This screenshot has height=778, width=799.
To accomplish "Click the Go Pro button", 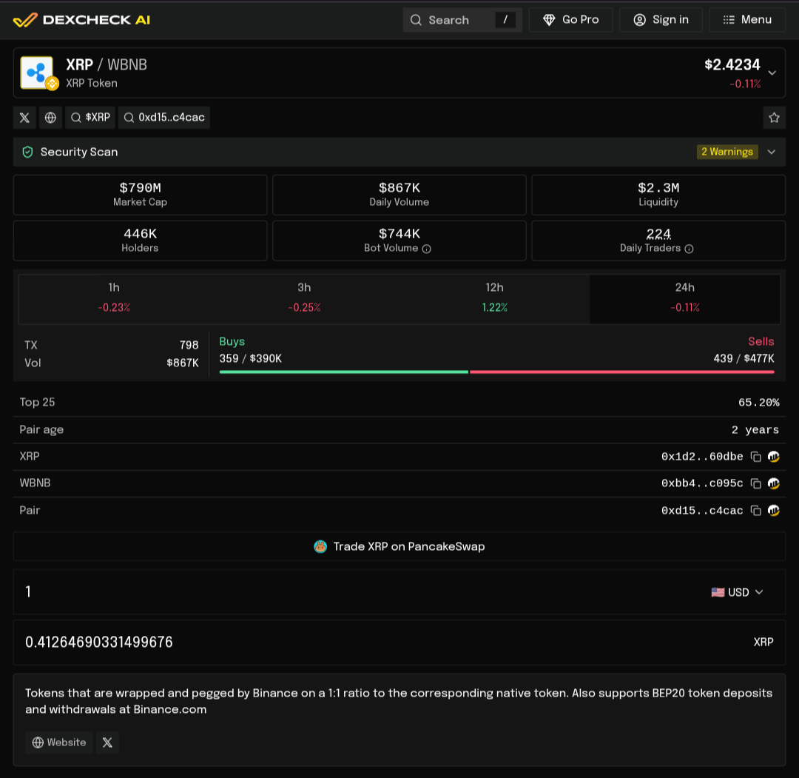I will (570, 20).
